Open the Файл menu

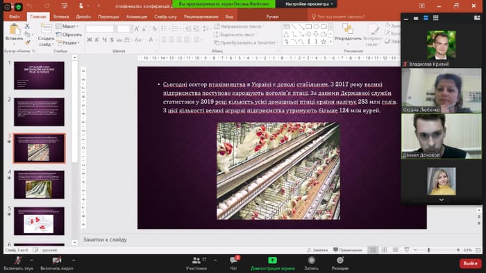click(x=15, y=17)
